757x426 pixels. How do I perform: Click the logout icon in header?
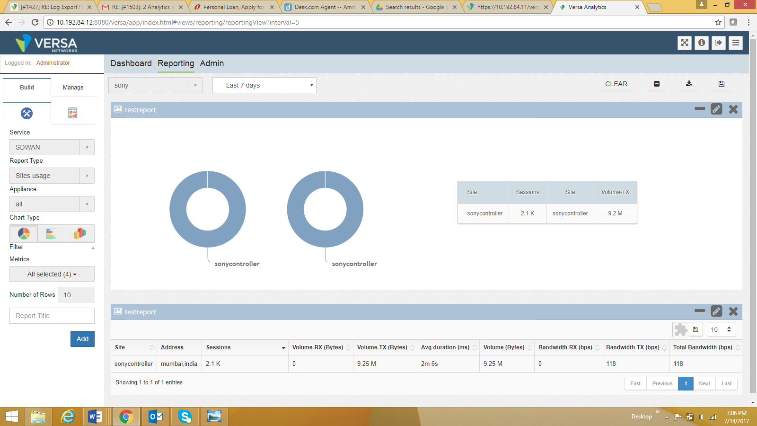719,43
